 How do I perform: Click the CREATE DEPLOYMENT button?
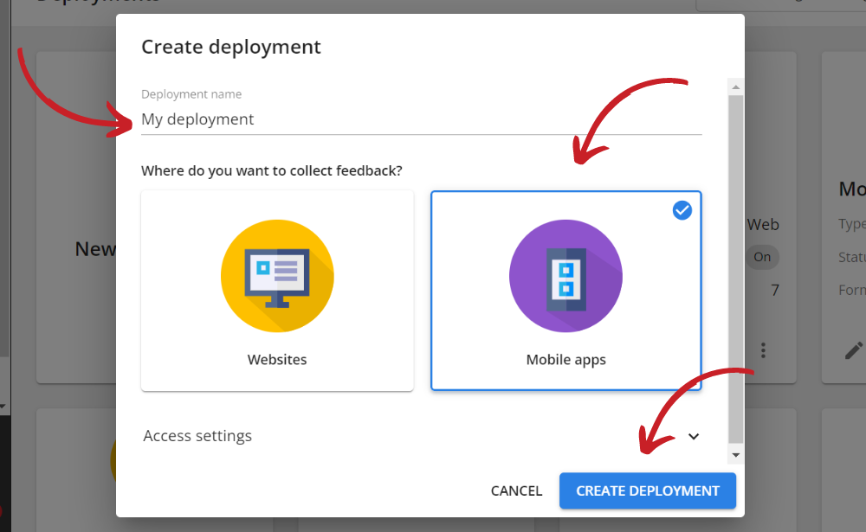coord(648,490)
